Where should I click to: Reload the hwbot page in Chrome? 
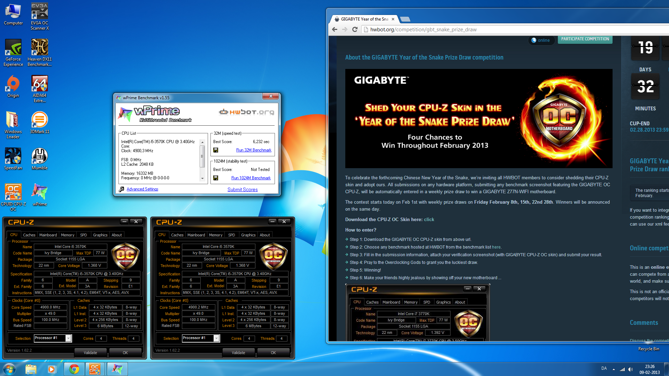pyautogui.click(x=355, y=30)
